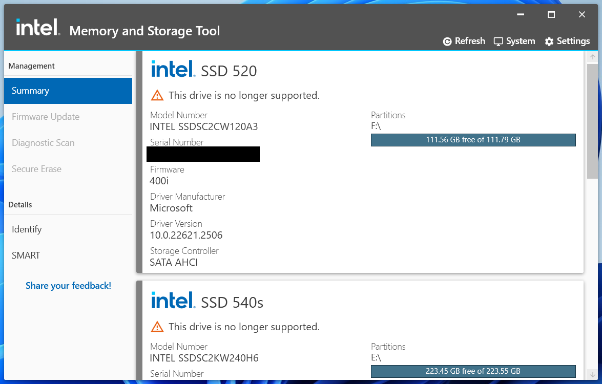
Task: Open Firmware Update page
Action: pos(68,117)
